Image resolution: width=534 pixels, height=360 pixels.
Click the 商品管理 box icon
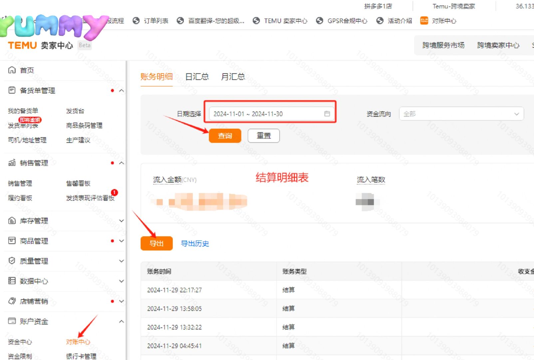12,241
